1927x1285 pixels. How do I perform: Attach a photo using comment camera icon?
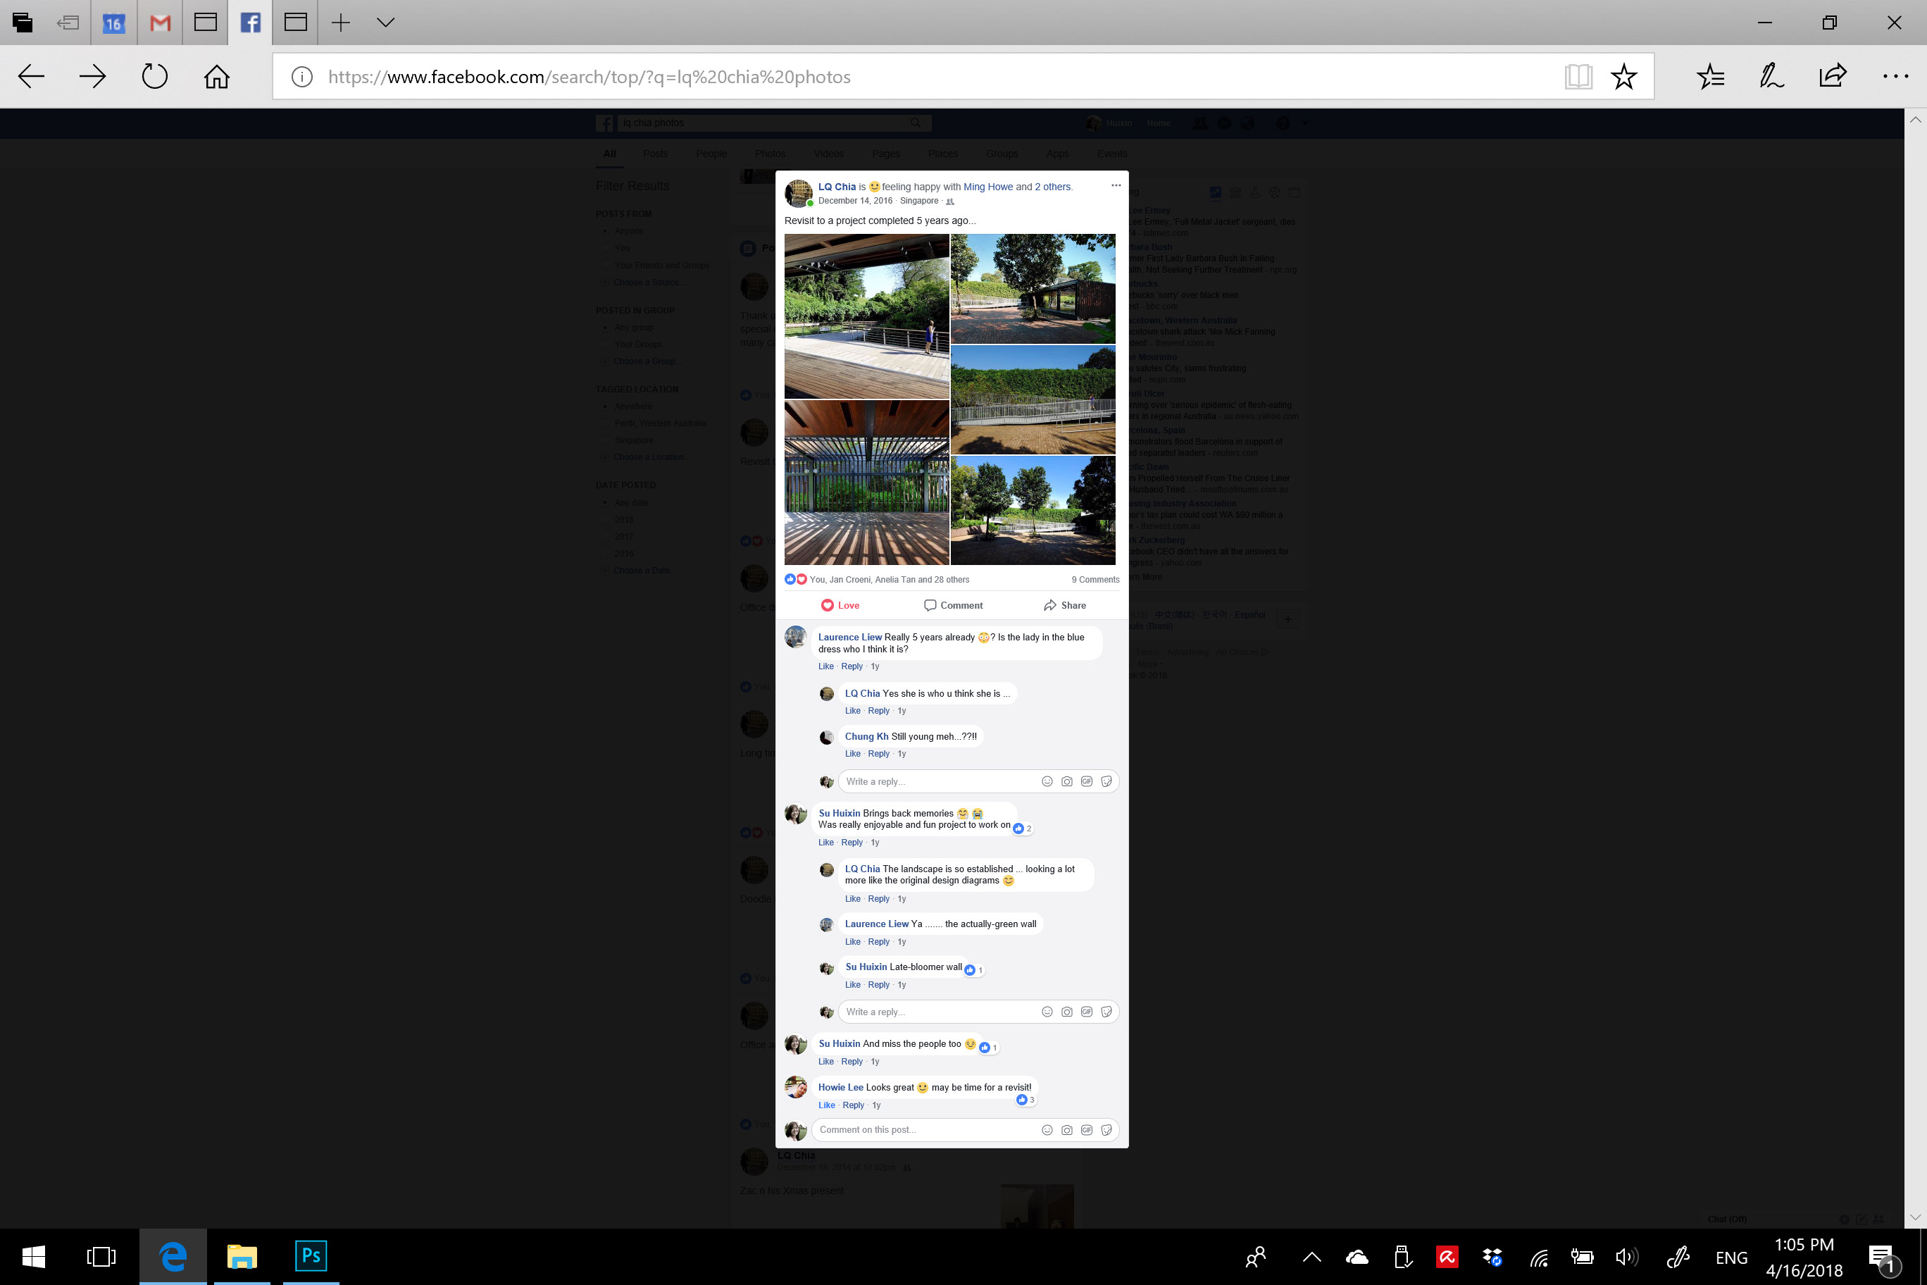click(x=1067, y=1130)
